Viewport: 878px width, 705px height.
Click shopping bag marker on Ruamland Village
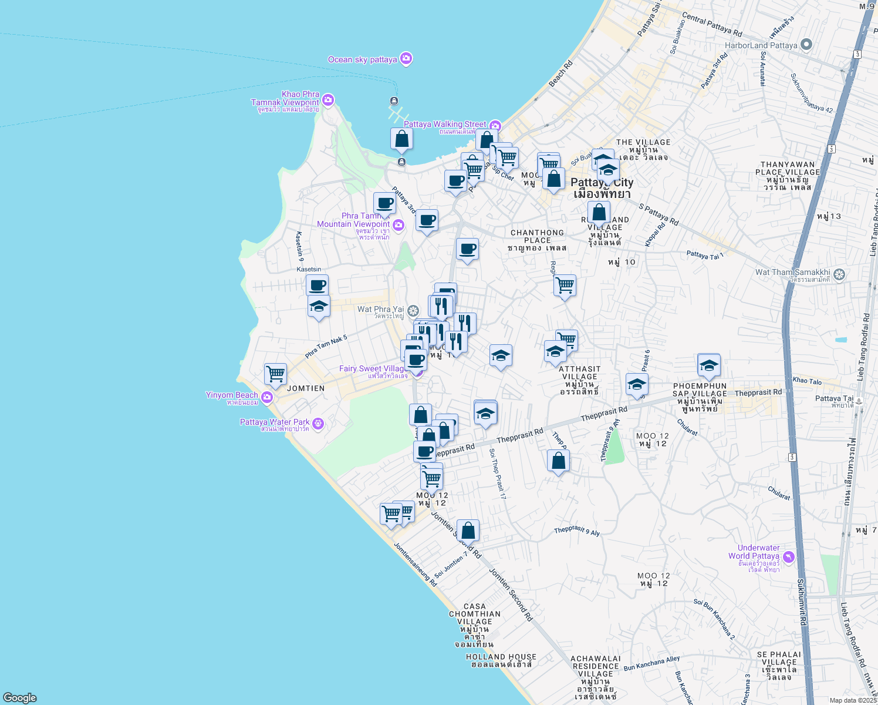coord(599,212)
